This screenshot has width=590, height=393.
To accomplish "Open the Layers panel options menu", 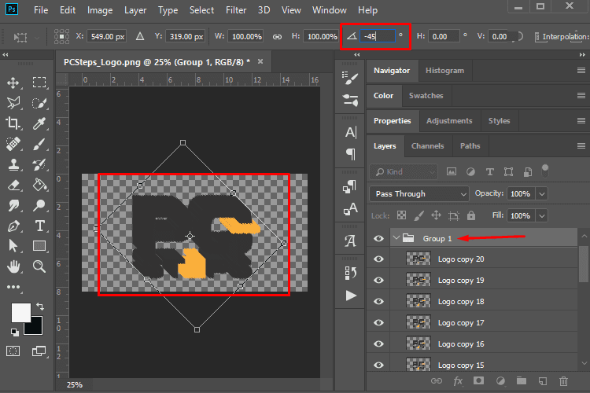I will point(581,146).
